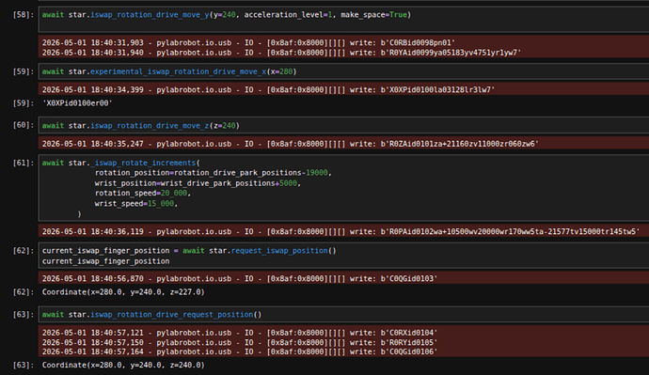Click make_space=True argument in cell 58
This screenshot has height=375, width=649.
373,14
